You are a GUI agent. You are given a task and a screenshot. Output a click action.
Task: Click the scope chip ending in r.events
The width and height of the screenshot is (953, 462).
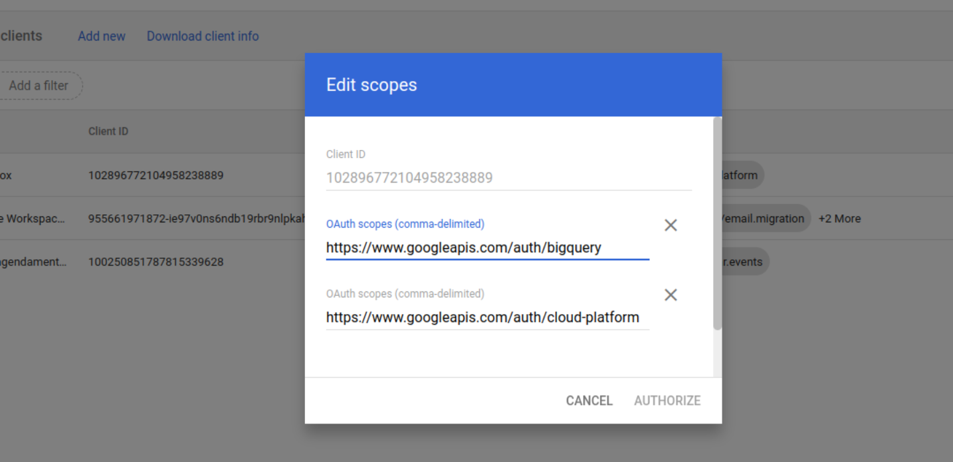[744, 262]
